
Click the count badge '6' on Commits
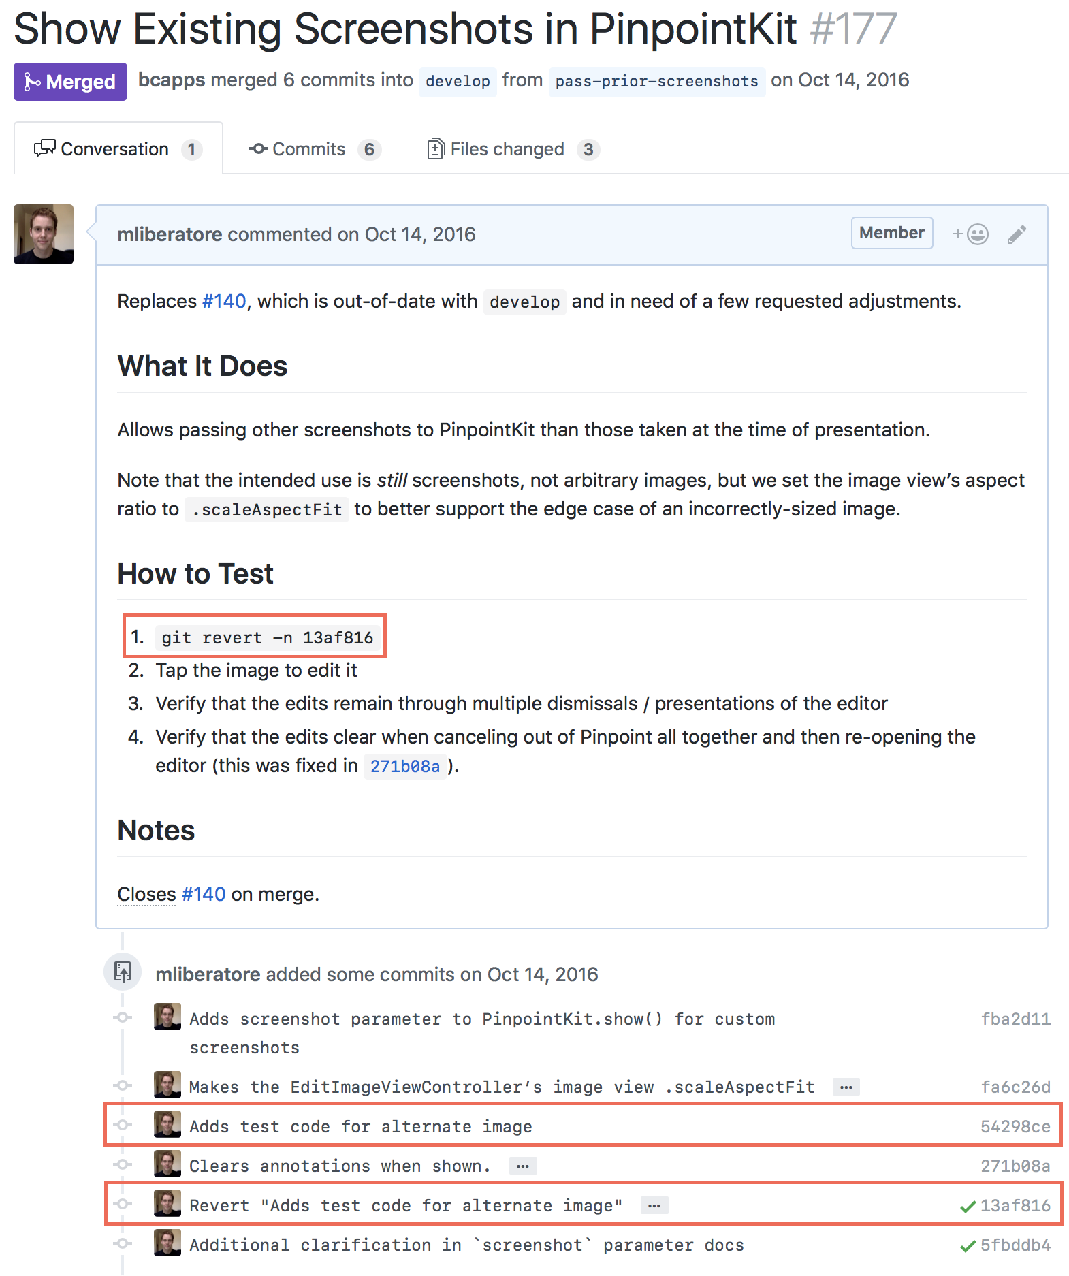(369, 149)
